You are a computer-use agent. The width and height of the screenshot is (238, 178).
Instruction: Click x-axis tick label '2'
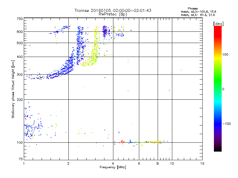[68, 163]
